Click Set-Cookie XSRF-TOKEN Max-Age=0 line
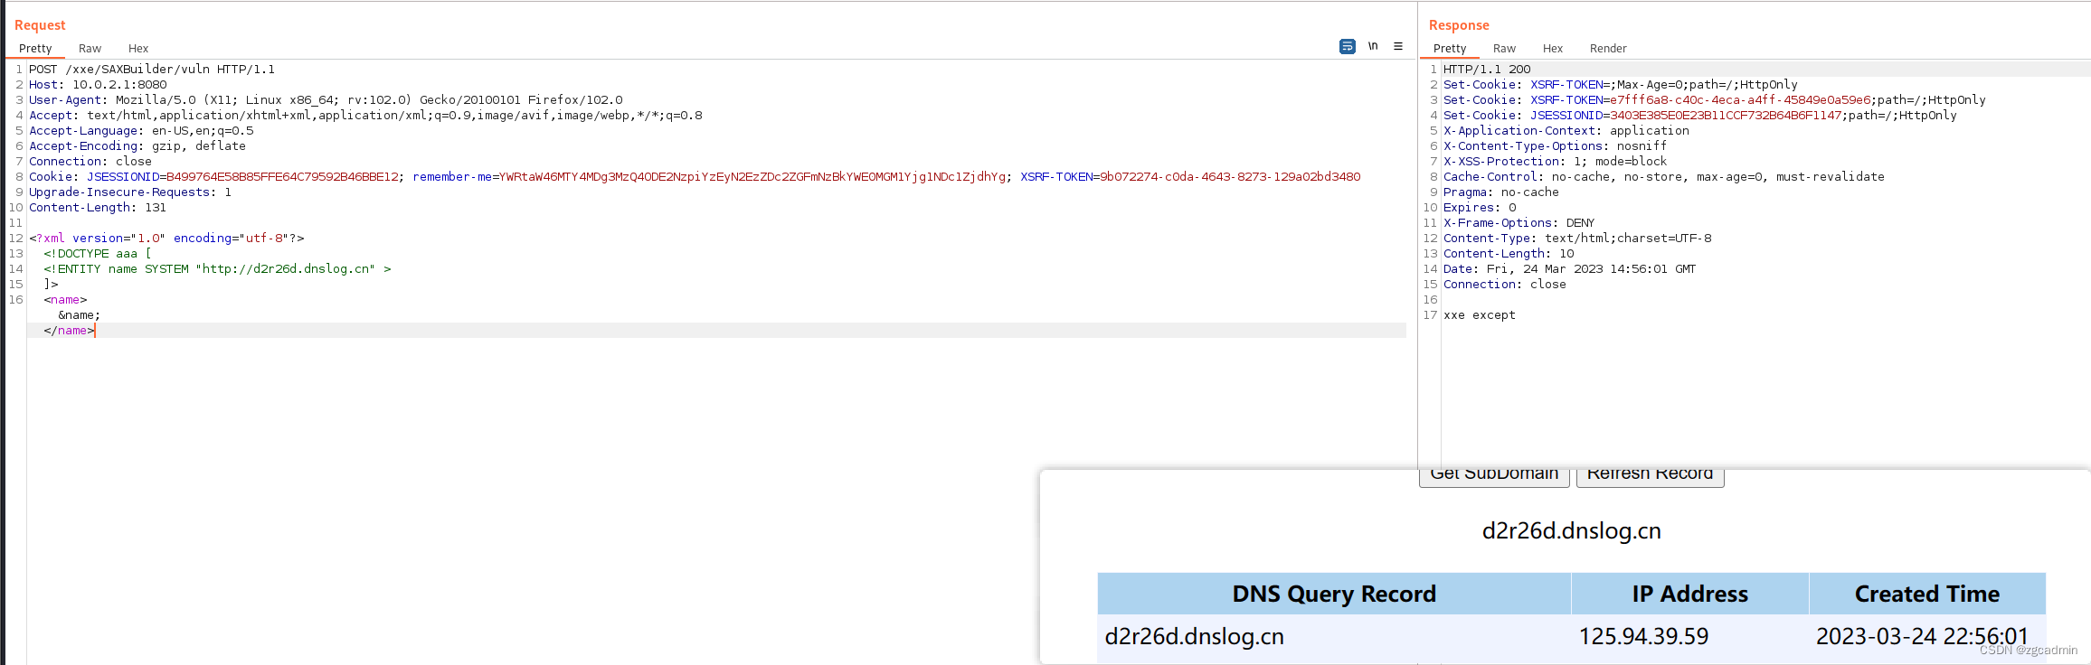Screen dimensions: 2091x665 pyautogui.click(x=1621, y=85)
